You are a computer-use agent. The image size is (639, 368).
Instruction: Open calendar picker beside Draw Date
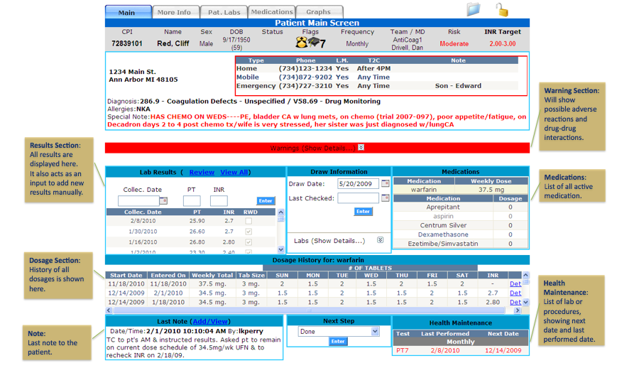(385, 183)
